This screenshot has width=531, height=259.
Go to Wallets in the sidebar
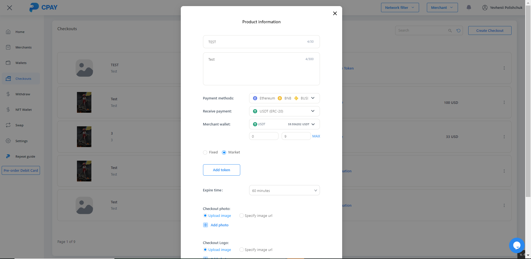click(21, 63)
